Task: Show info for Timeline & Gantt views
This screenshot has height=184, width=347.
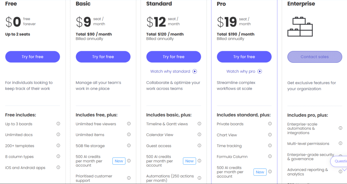Action: (x=199, y=124)
